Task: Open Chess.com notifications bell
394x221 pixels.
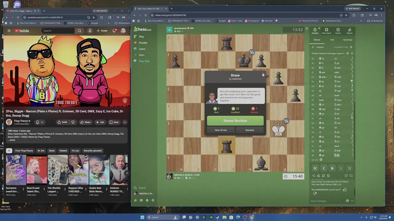Action: [x=147, y=200]
